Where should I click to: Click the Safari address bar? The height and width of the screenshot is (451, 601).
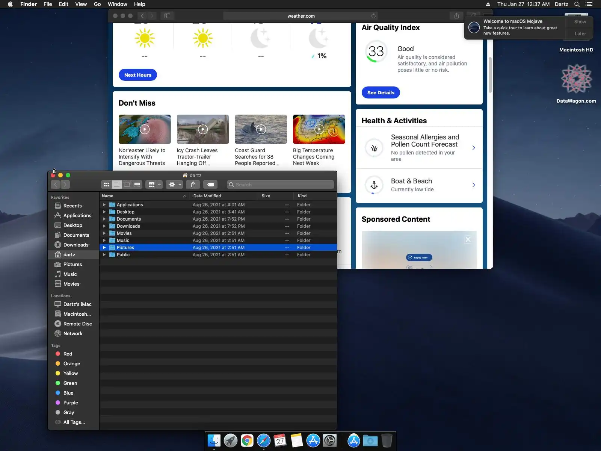point(300,16)
